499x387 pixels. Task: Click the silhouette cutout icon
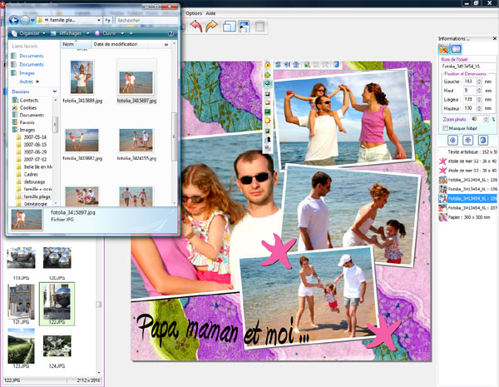268,140
